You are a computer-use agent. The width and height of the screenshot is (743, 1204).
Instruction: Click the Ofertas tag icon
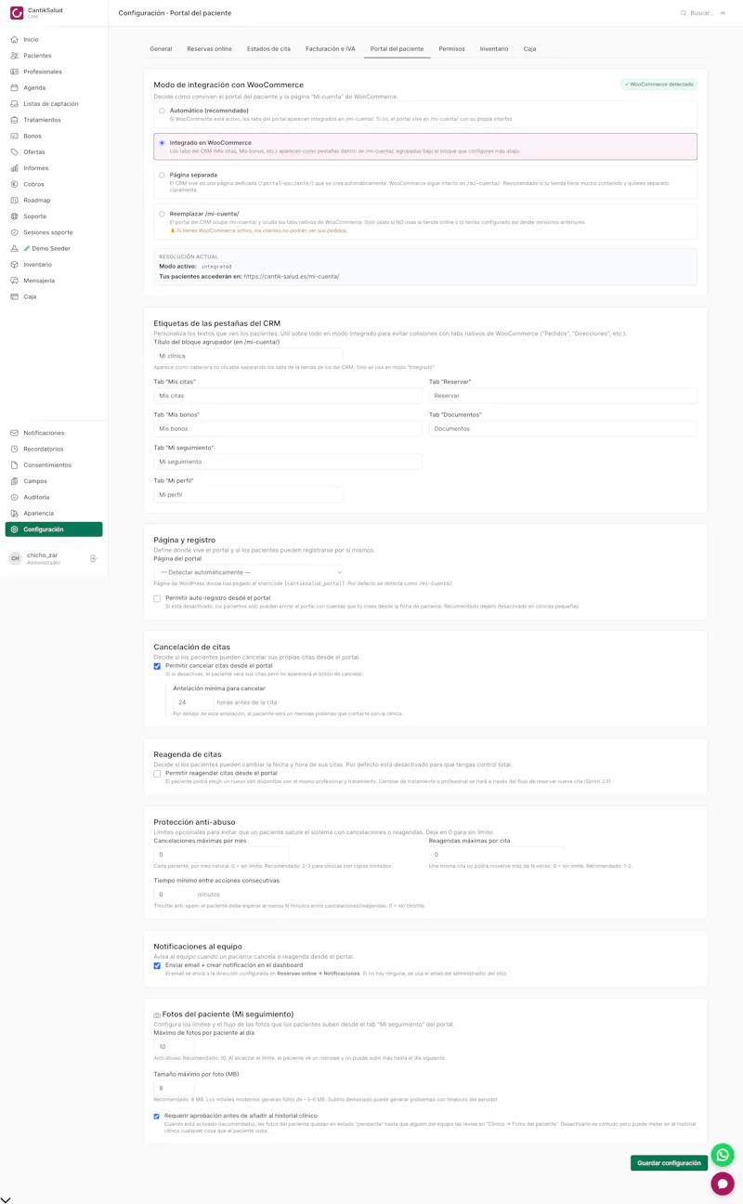15,152
